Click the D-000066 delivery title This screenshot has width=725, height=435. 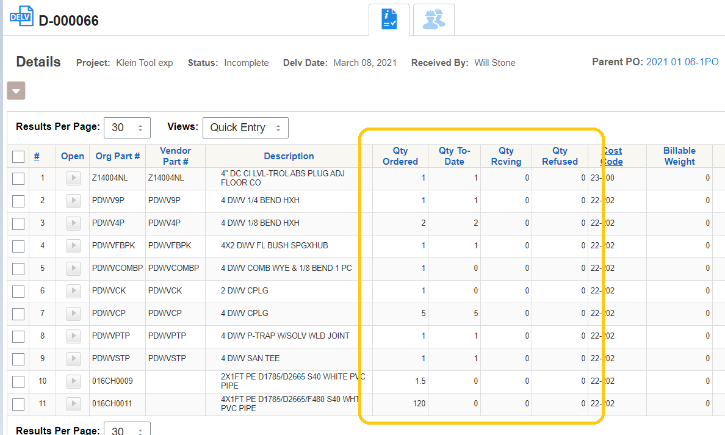68,21
